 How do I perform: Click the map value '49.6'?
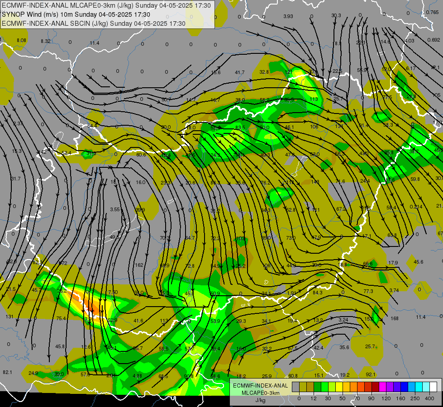(114, 237)
